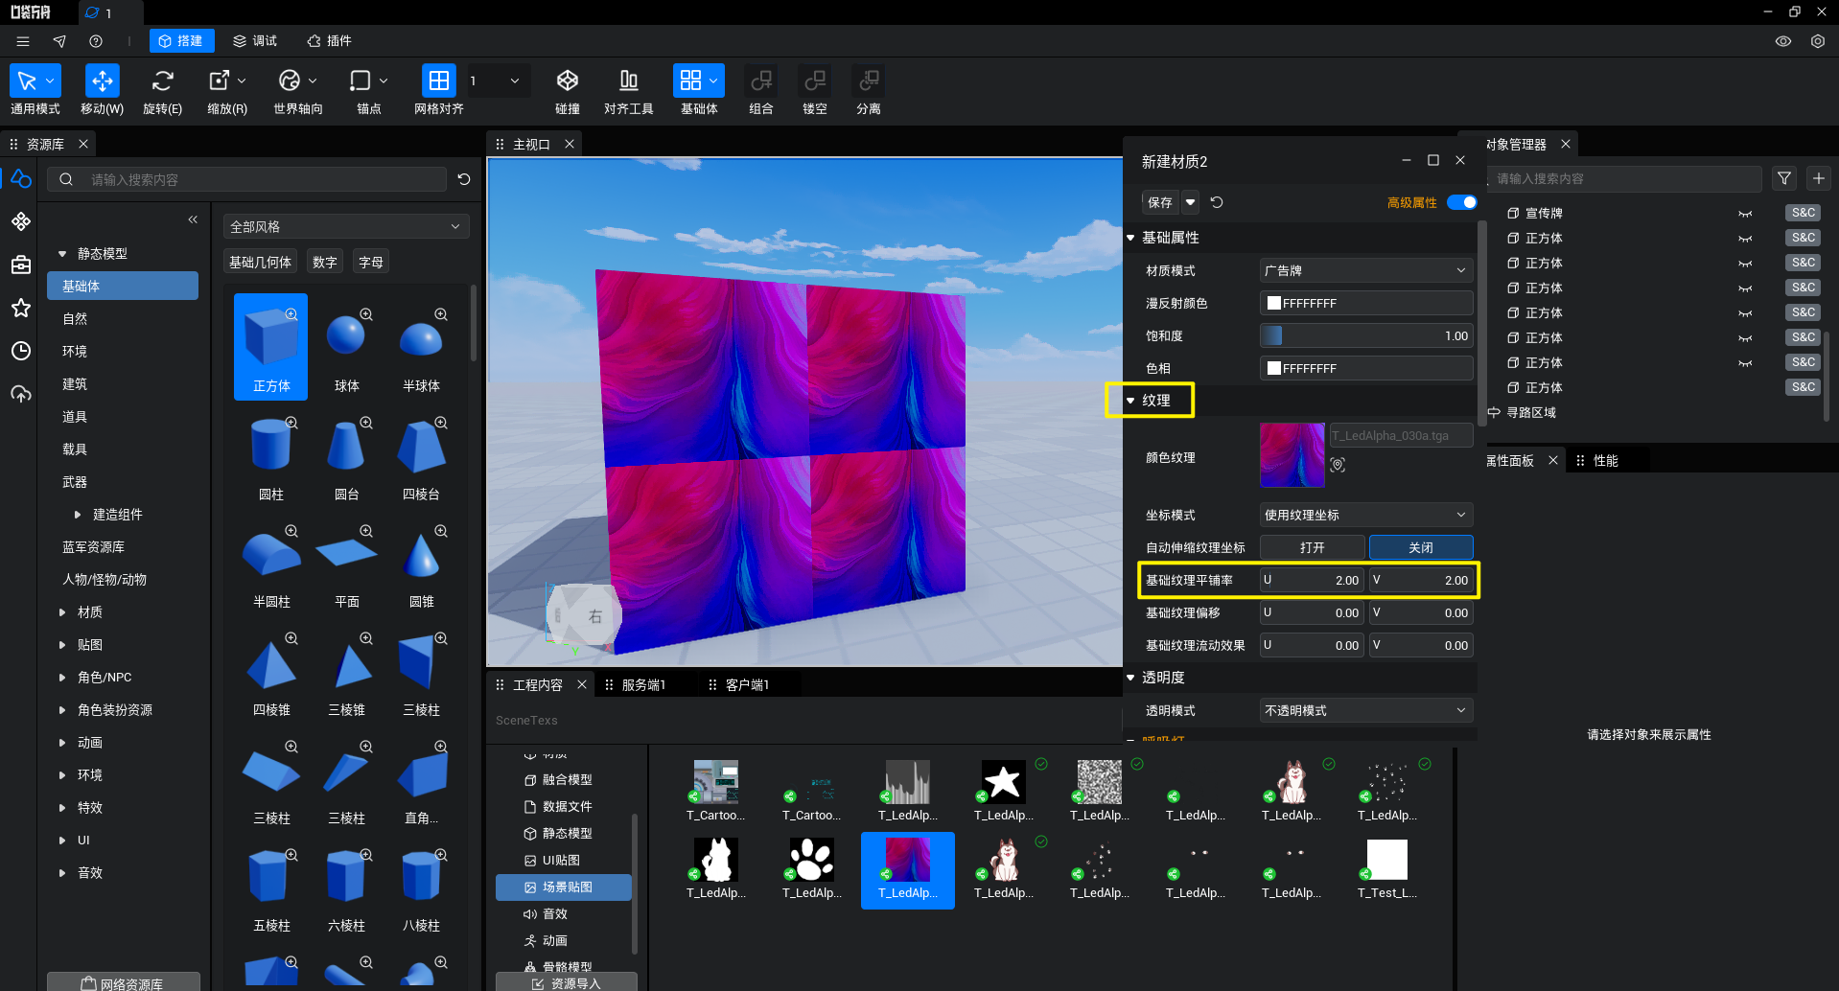This screenshot has height=991, width=1839.
Task: Open the top-right settings gear icon
Action: tap(1818, 41)
